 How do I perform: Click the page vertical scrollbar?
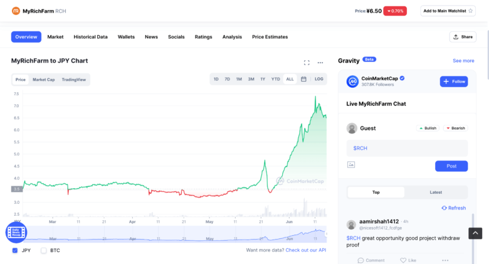487,55
